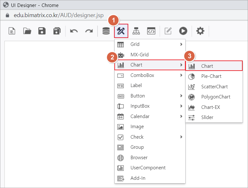Image resolution: width=248 pixels, height=188 pixels.
Task: Expand the Grid submenu arrow
Action: [x=181, y=44]
